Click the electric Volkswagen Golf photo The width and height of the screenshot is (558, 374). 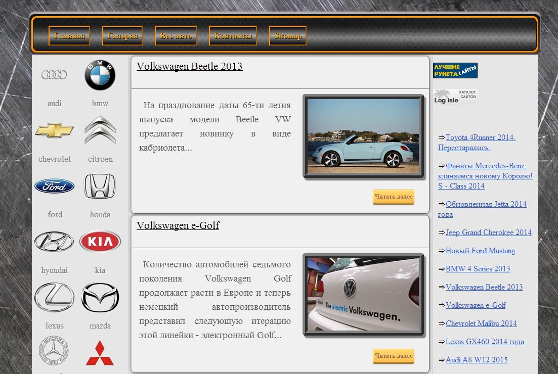(363, 295)
